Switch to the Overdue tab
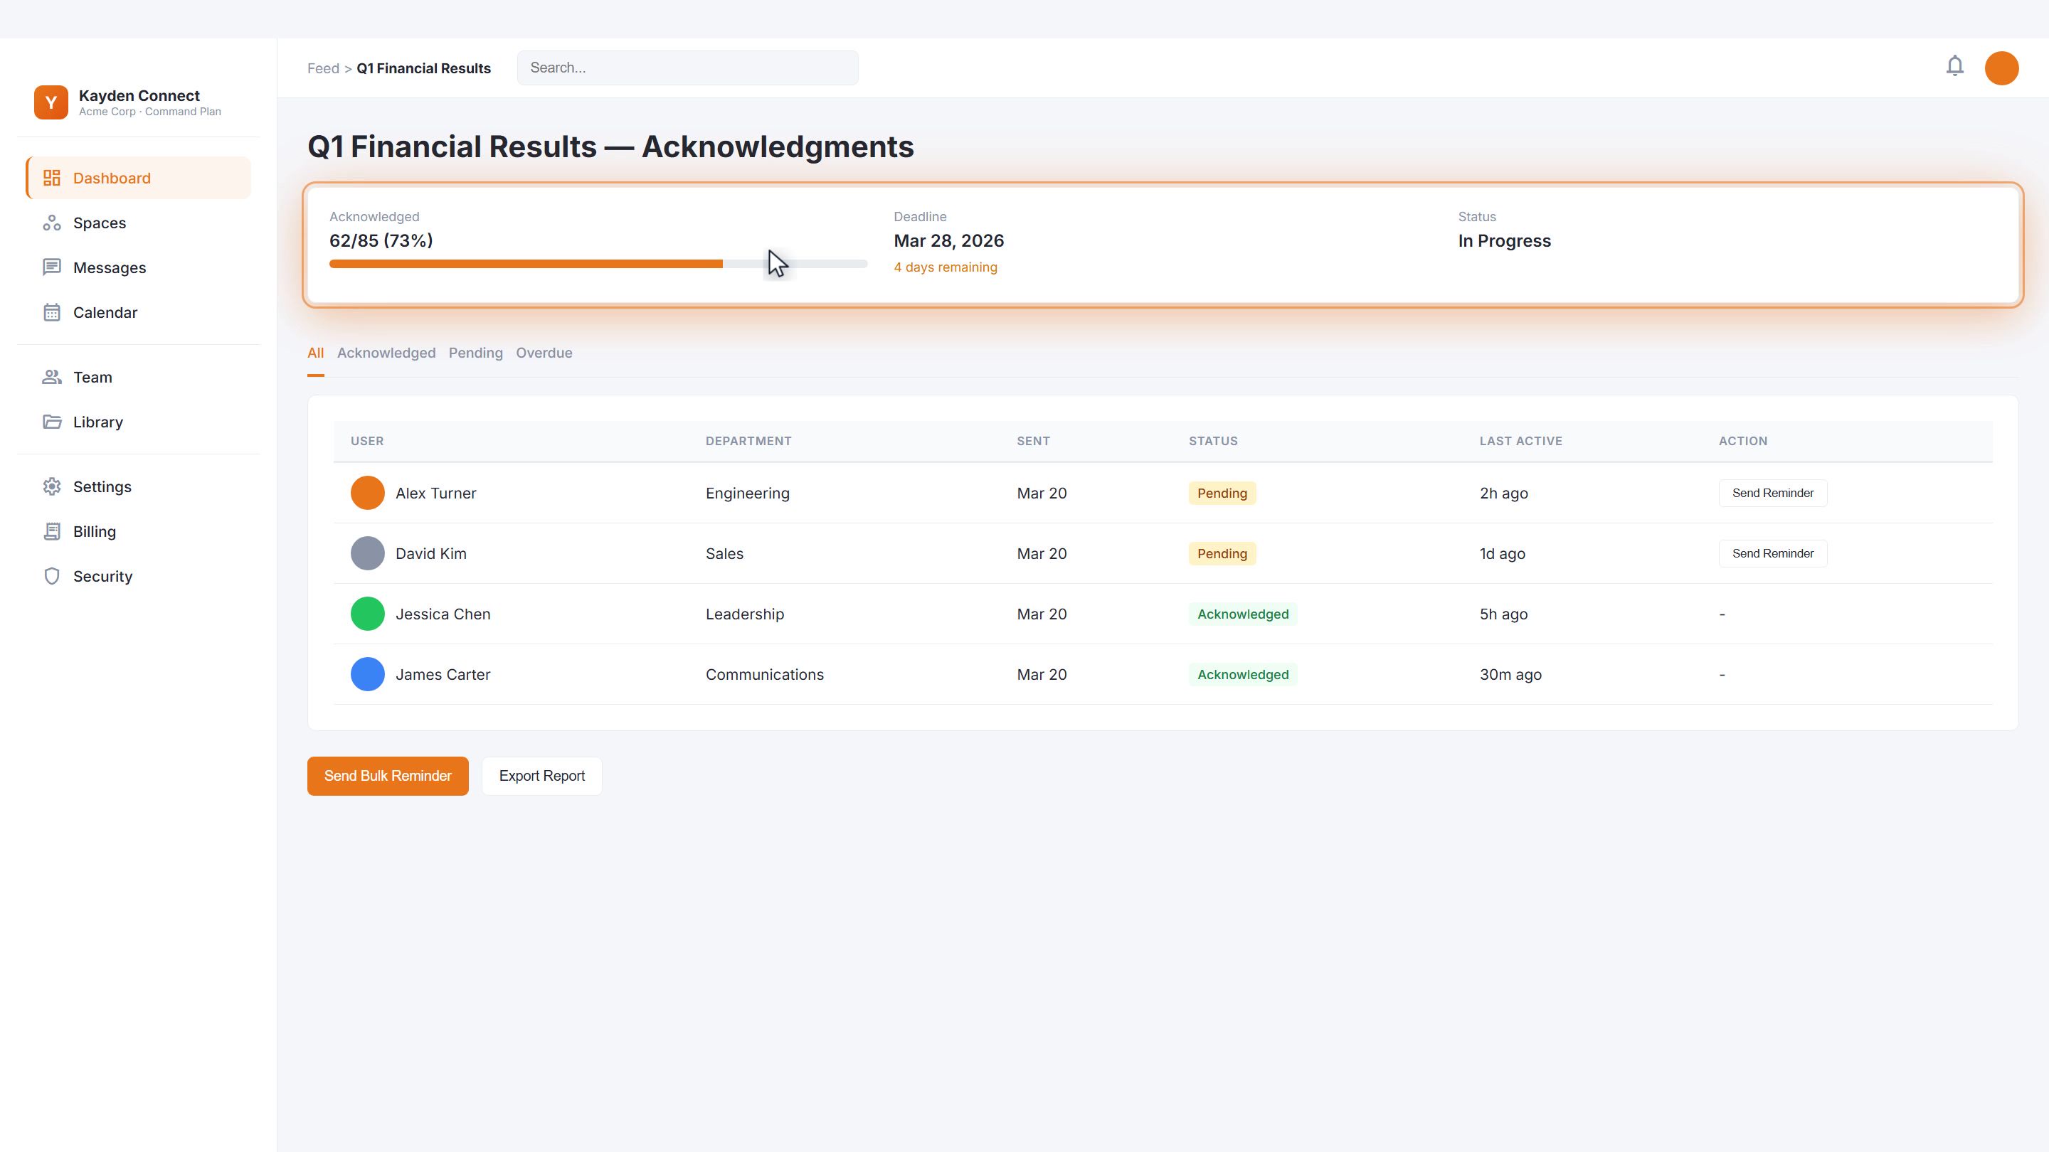The width and height of the screenshot is (2049, 1152). (544, 353)
